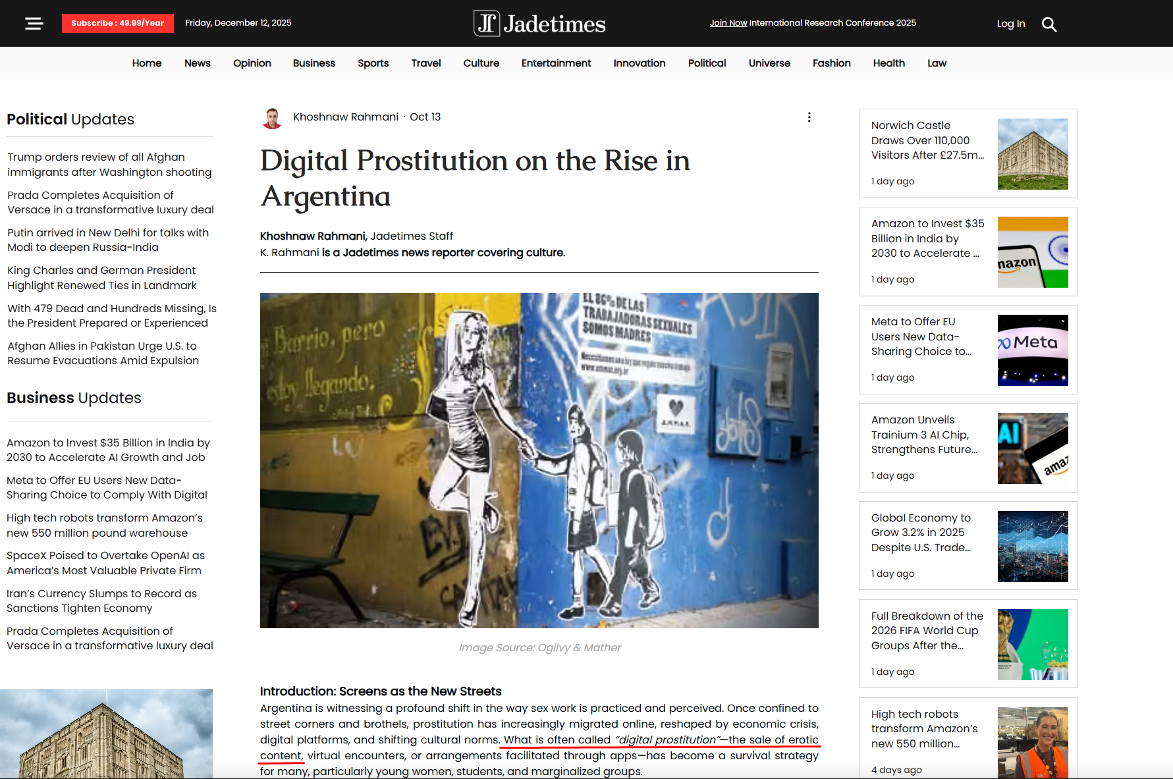Click the article's main graffiti mural image

pos(539,460)
